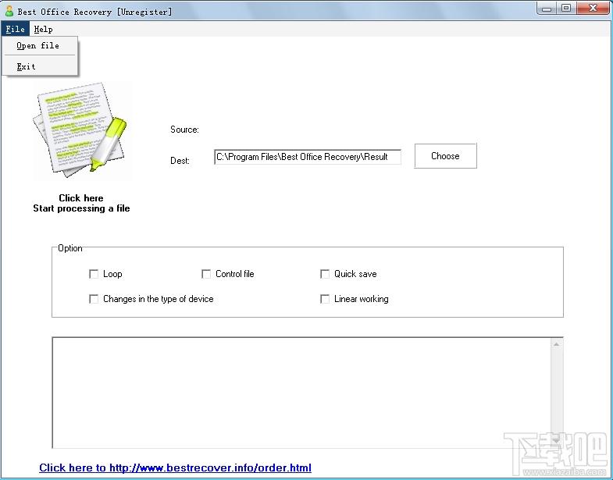This screenshot has width=613, height=480.
Task: Click 'Click here Start processing a file' text
Action: pos(81,203)
